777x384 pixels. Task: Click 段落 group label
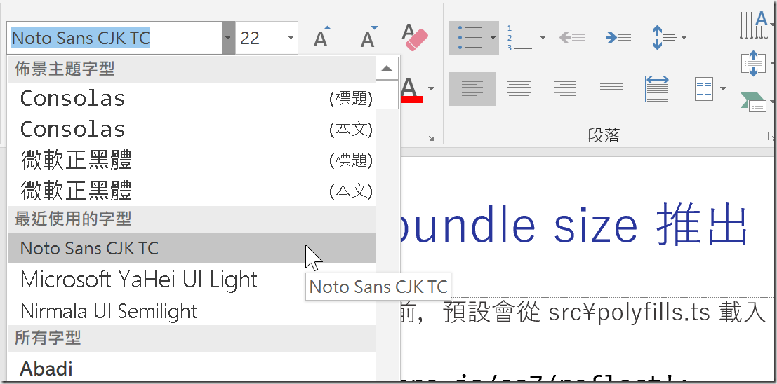tap(604, 135)
